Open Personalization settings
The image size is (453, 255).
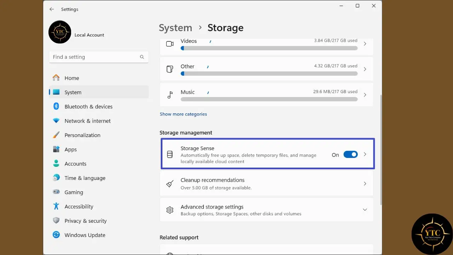(99, 135)
